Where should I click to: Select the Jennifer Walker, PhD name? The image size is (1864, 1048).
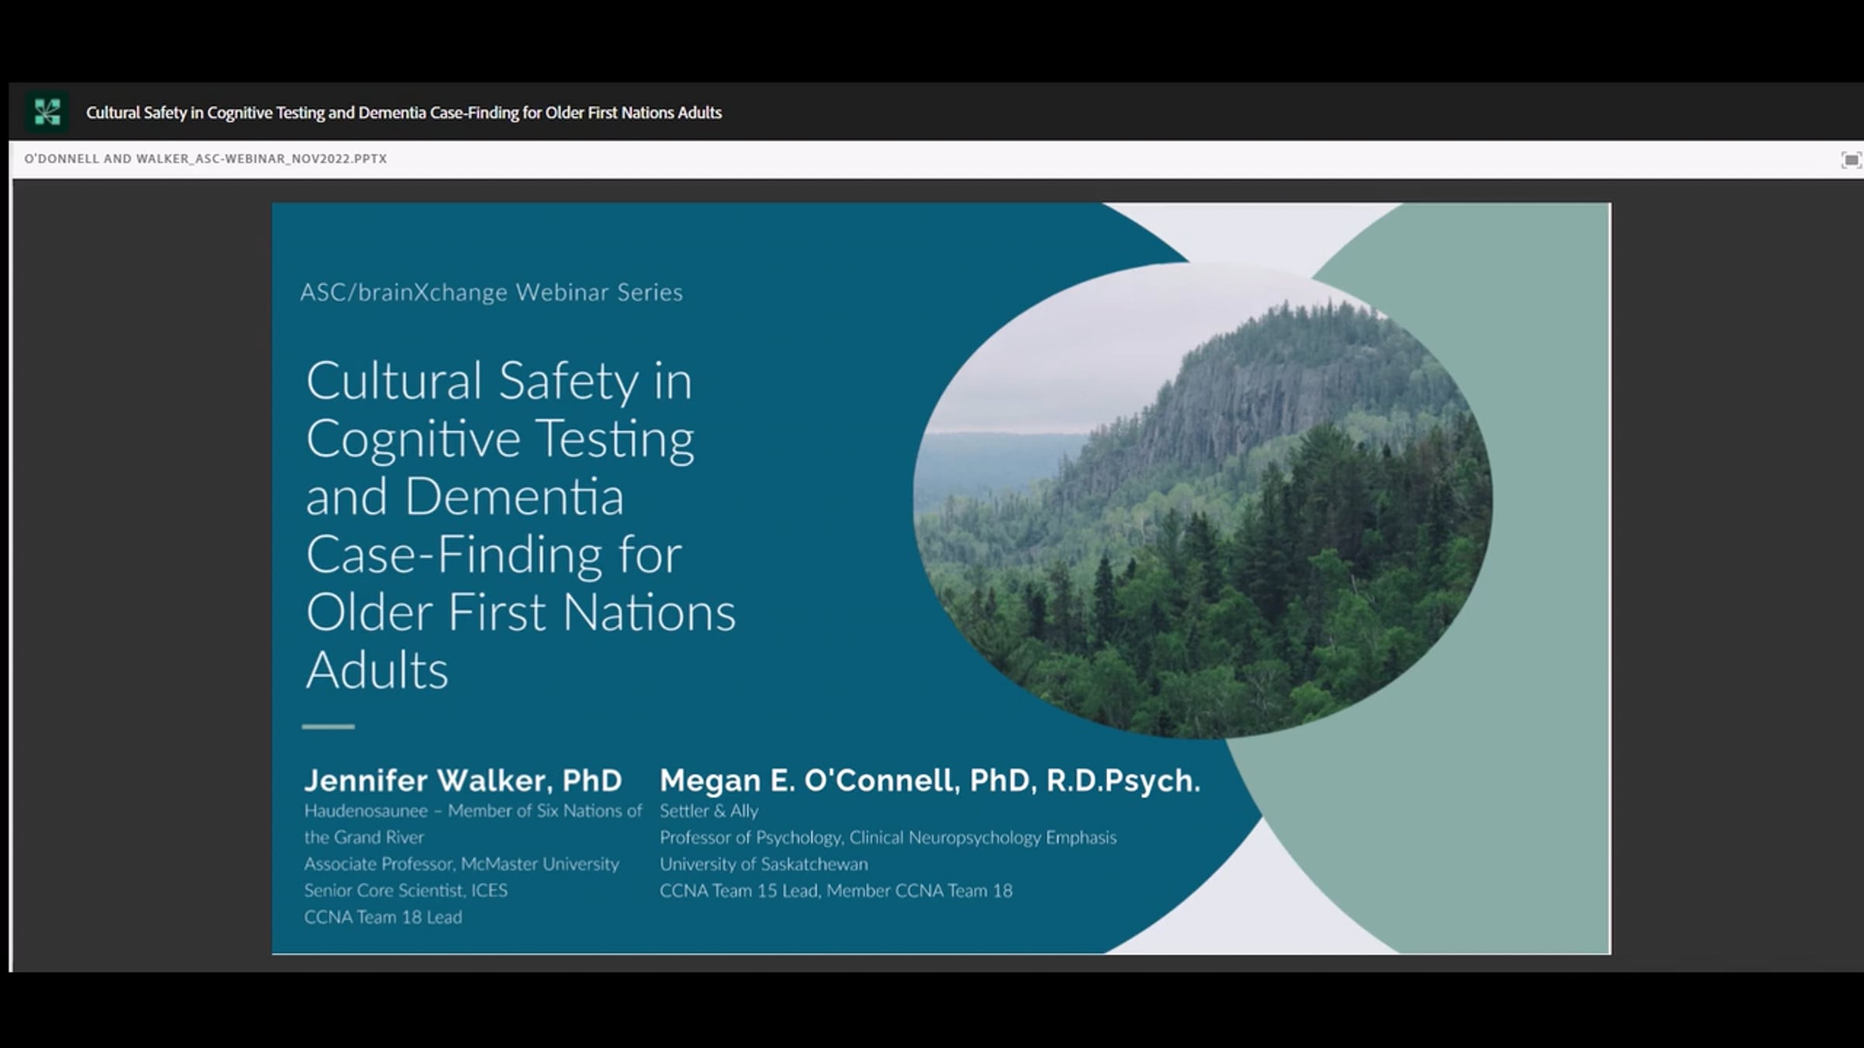pyautogui.click(x=463, y=780)
